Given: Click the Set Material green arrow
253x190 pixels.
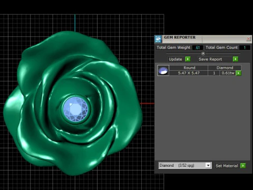Looking at the screenshot, I should 243,166.
